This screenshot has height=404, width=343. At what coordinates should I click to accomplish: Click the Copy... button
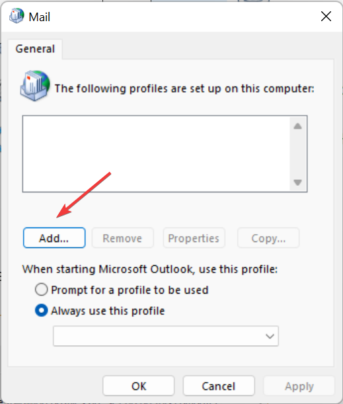pos(268,238)
